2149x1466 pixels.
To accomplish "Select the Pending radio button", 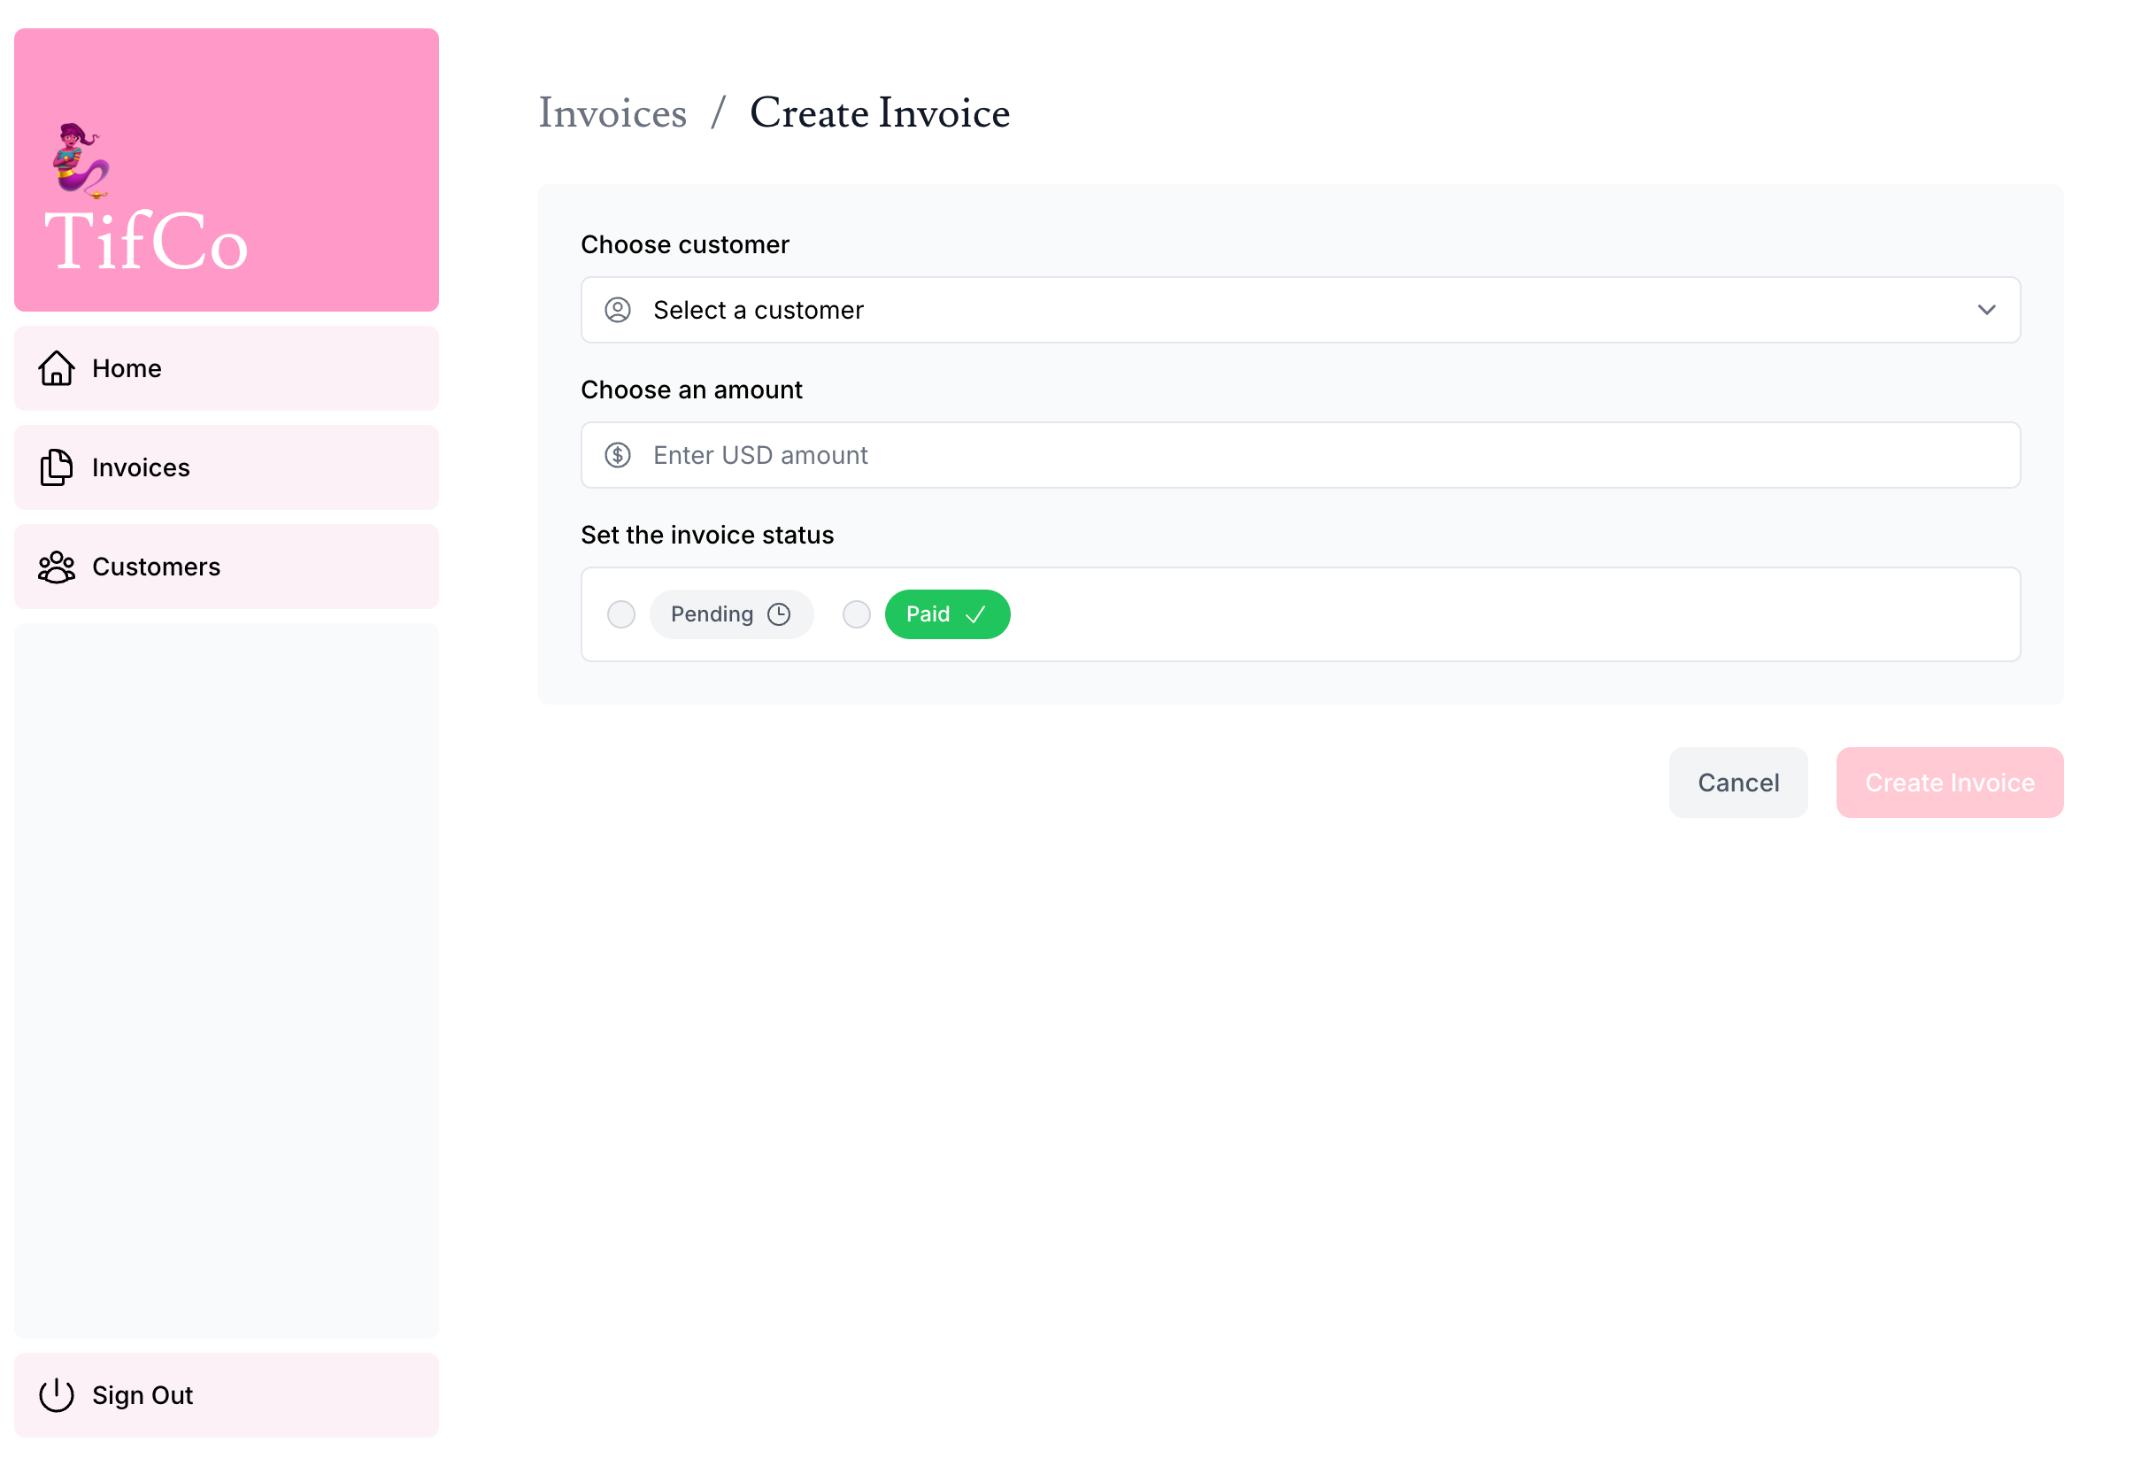I will pos(621,615).
